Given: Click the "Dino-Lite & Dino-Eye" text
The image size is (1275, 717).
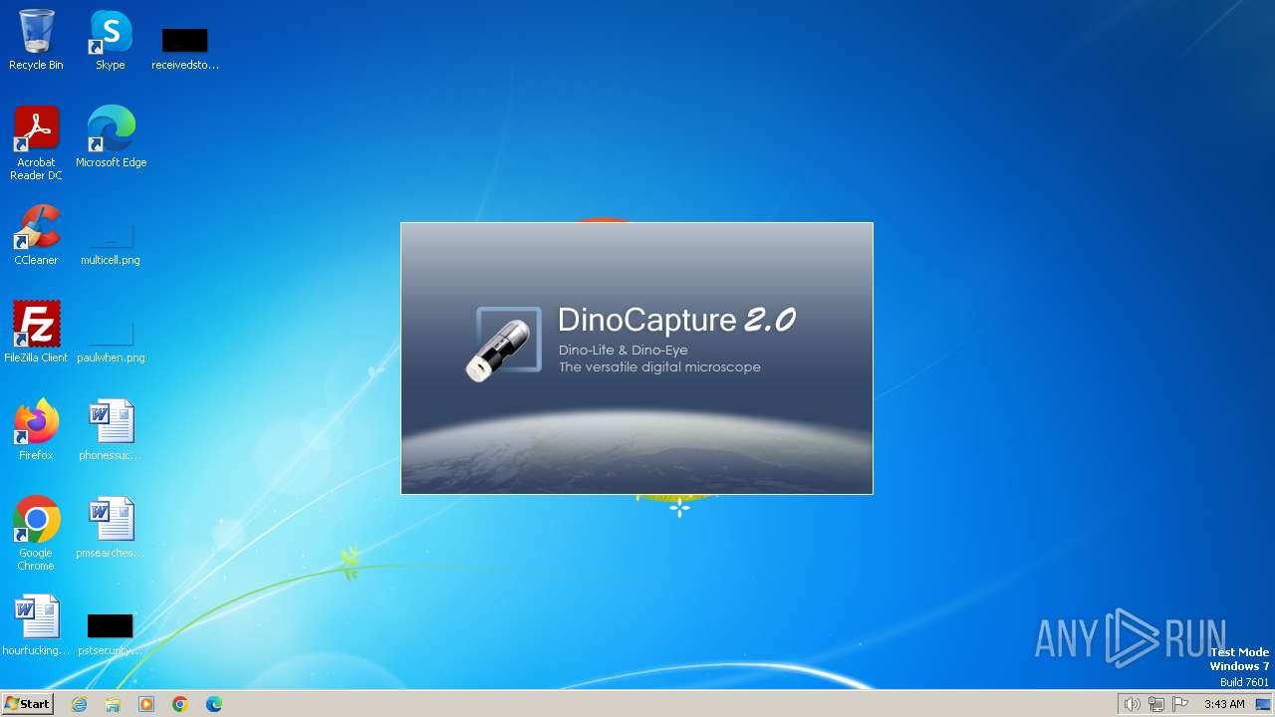Looking at the screenshot, I should coord(623,351).
